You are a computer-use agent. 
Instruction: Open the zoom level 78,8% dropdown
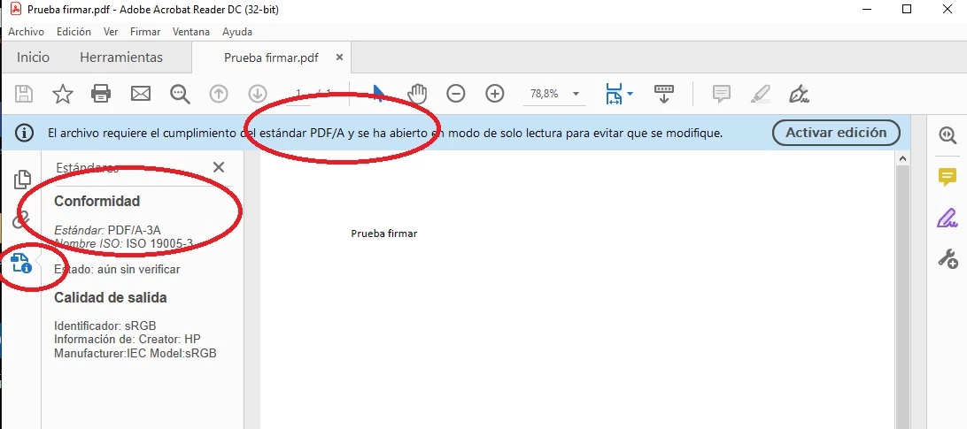pyautogui.click(x=576, y=94)
